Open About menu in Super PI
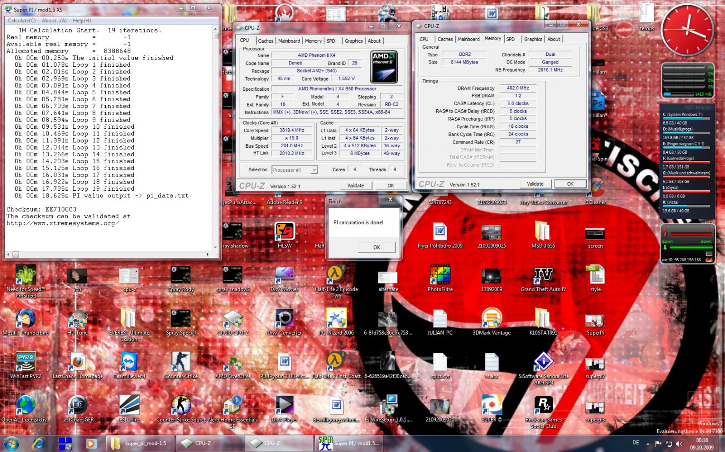The height and width of the screenshot is (452, 725). tap(54, 20)
